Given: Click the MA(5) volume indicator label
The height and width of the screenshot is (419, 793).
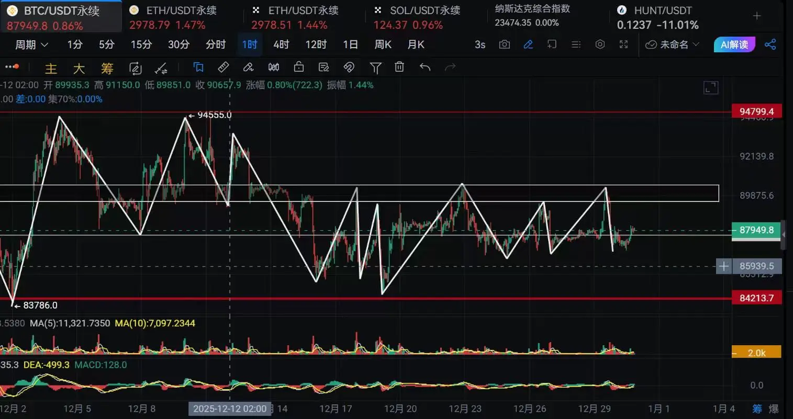Looking at the screenshot, I should coord(70,323).
